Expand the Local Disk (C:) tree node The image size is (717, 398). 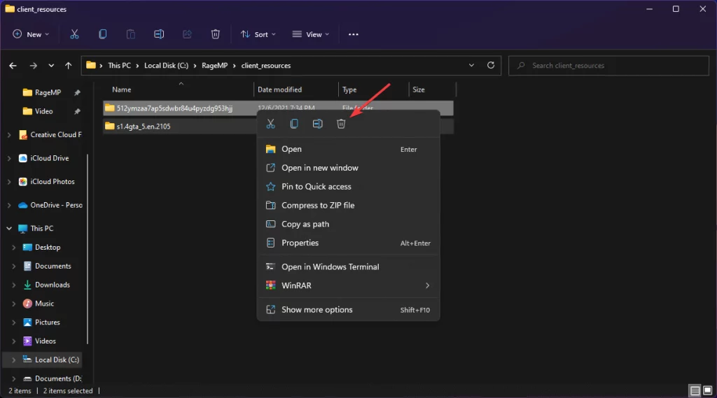(14, 360)
